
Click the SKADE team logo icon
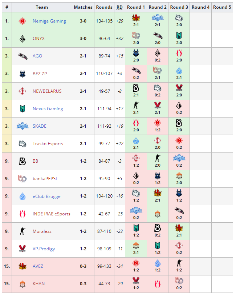23,126
